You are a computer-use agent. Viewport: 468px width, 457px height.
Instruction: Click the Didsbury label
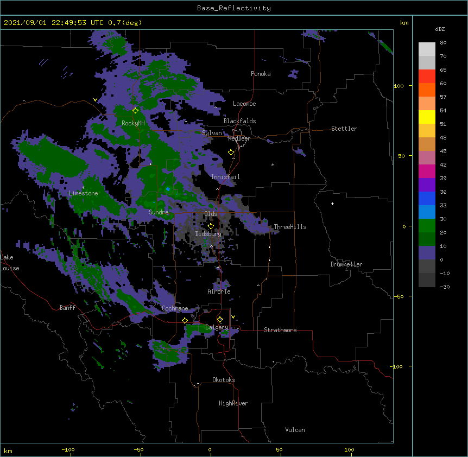click(x=208, y=234)
